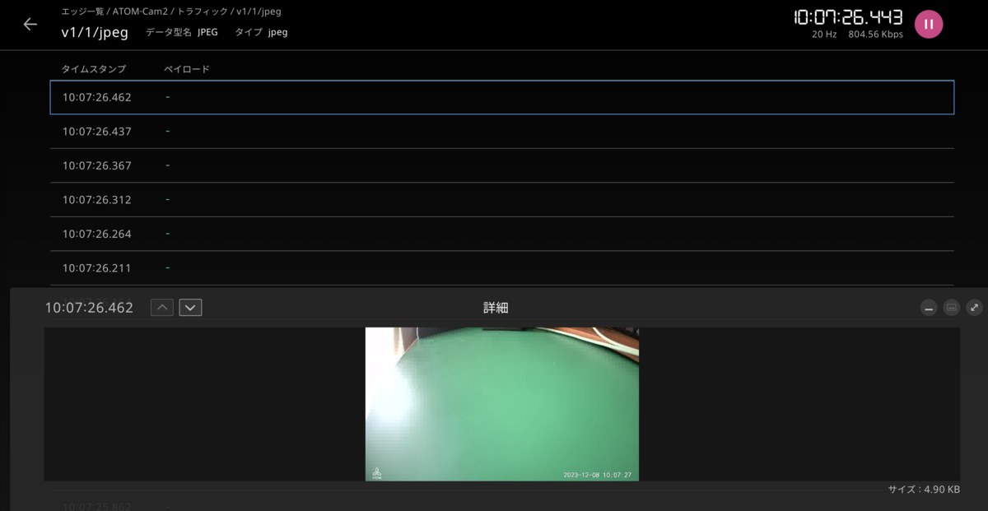The width and height of the screenshot is (988, 511).
Task: Click the ペイロード column header
Action: (x=187, y=69)
